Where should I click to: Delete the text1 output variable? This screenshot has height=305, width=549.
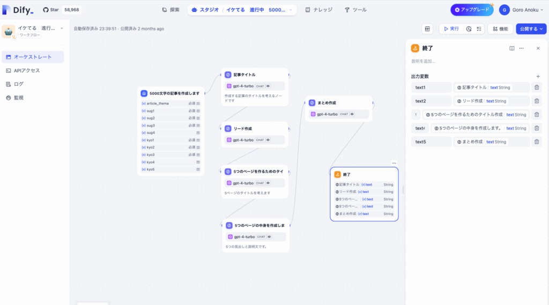537,87
